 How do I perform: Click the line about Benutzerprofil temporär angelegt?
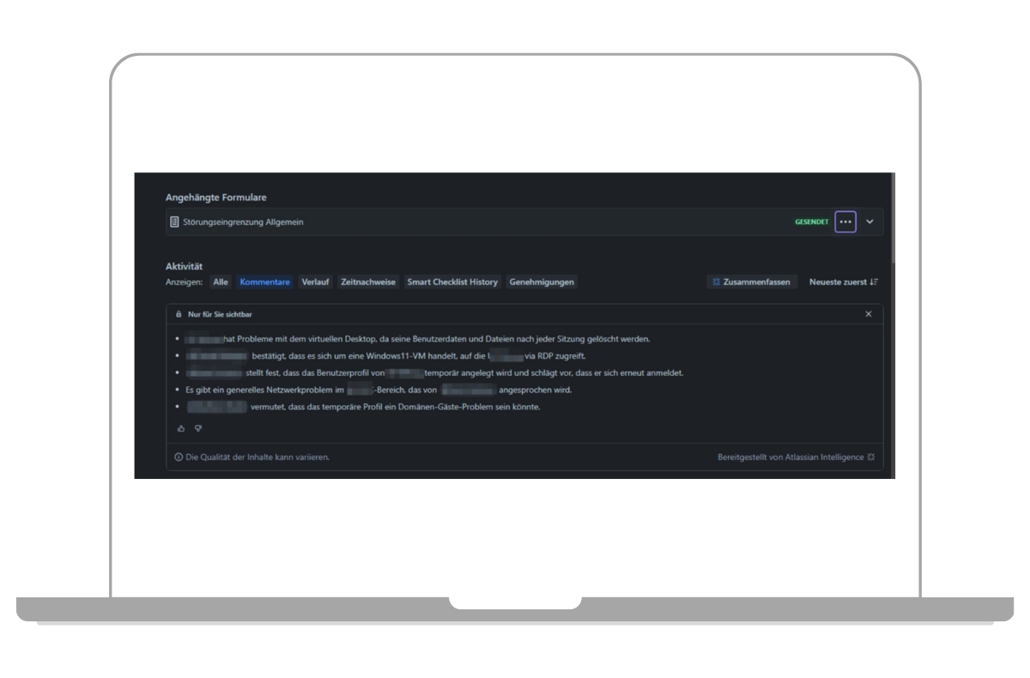pos(434,372)
